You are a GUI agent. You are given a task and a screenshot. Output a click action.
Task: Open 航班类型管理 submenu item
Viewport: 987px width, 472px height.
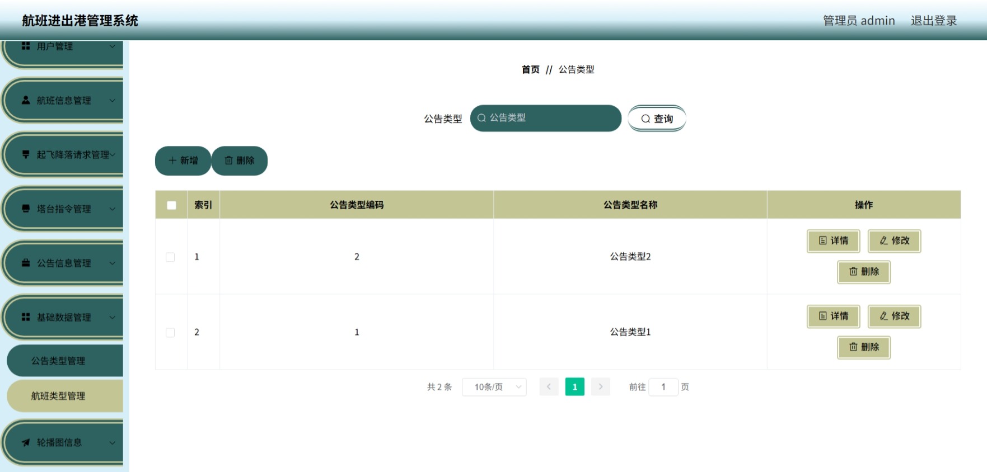point(65,396)
